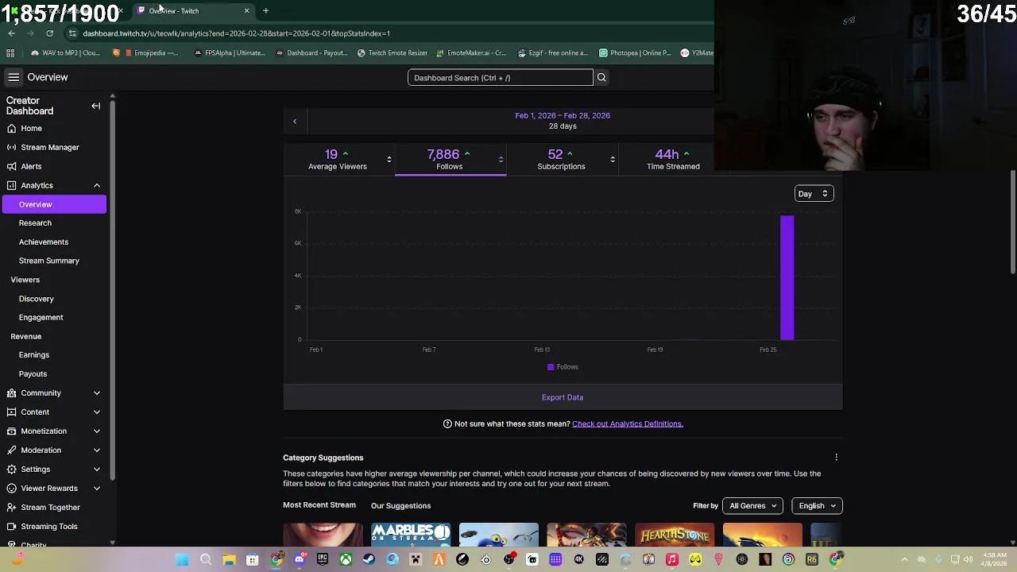The height and width of the screenshot is (572, 1017).
Task: Open the Windows Start menu
Action: (x=182, y=560)
